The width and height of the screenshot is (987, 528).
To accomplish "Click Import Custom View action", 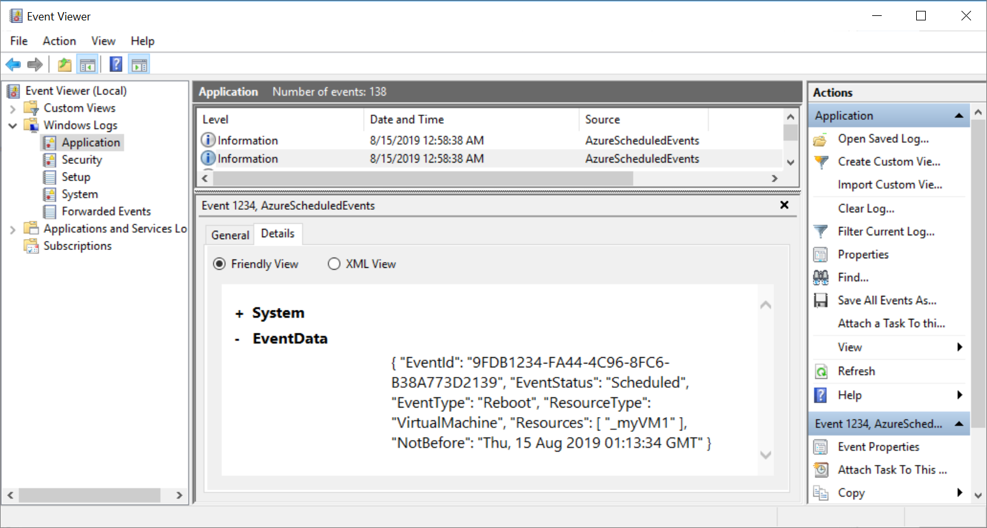I will tap(890, 185).
